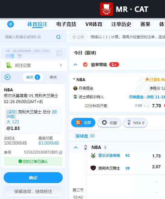Click the 100.00RMB total stake value
This screenshot has height=199, width=165.
(x=15, y=143)
